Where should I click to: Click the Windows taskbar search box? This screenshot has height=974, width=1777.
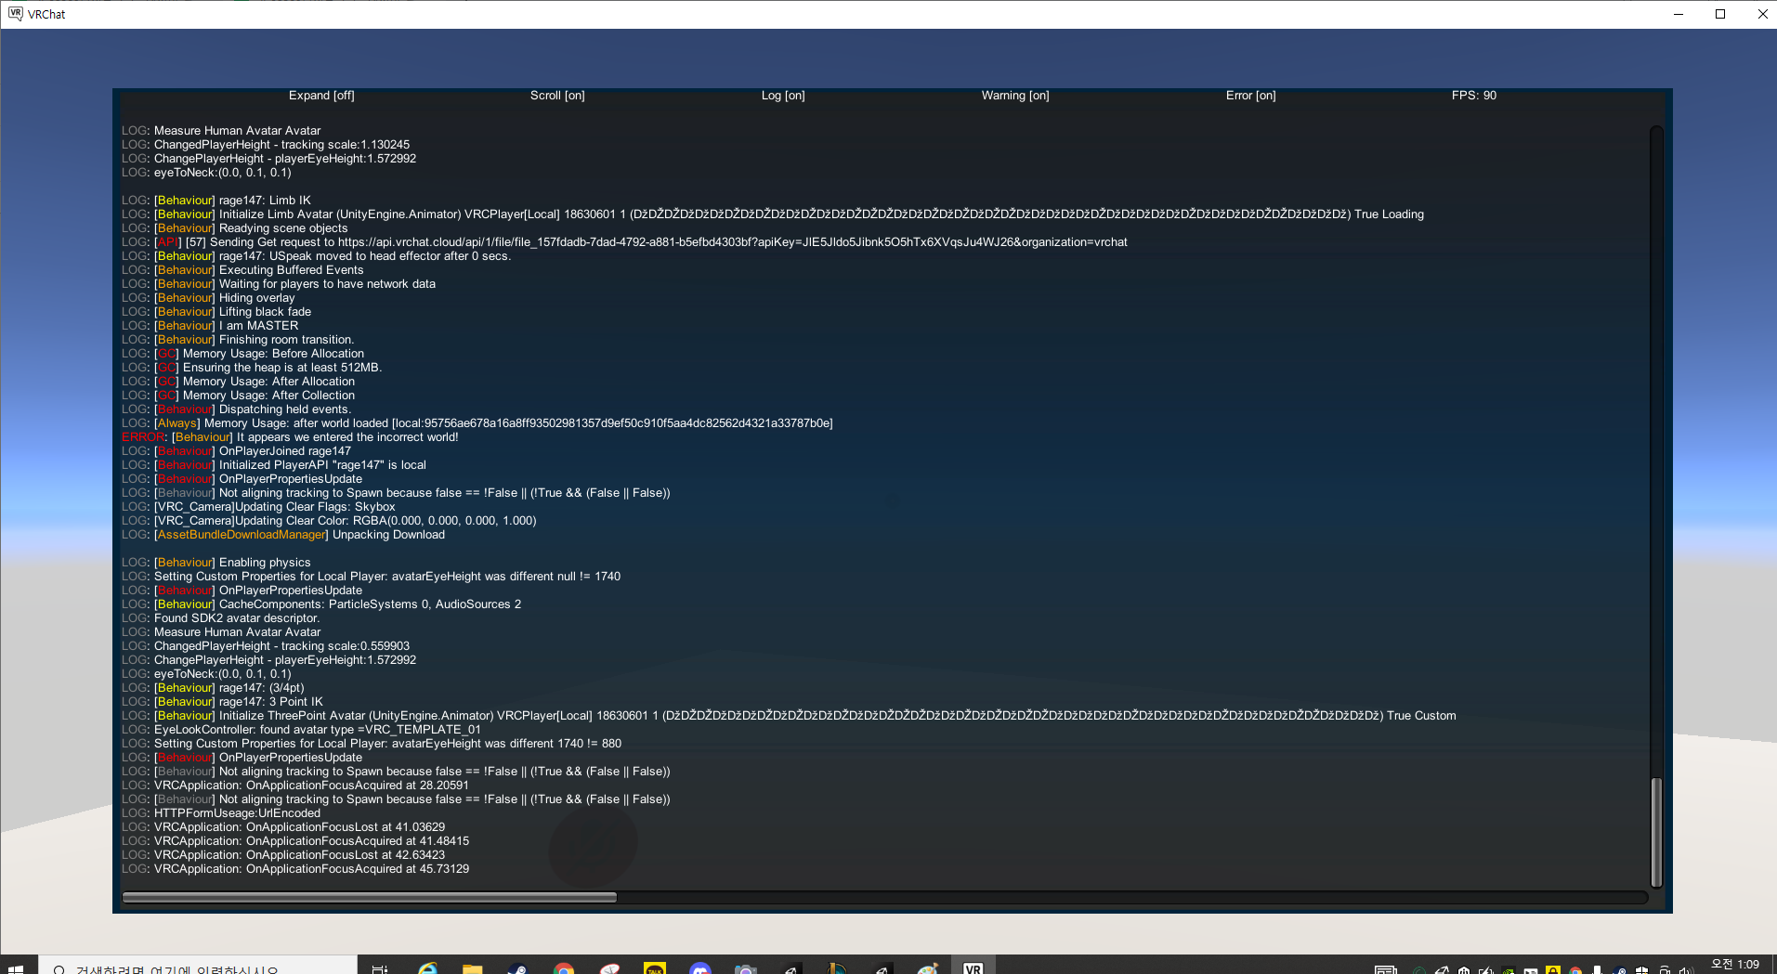pos(197,967)
